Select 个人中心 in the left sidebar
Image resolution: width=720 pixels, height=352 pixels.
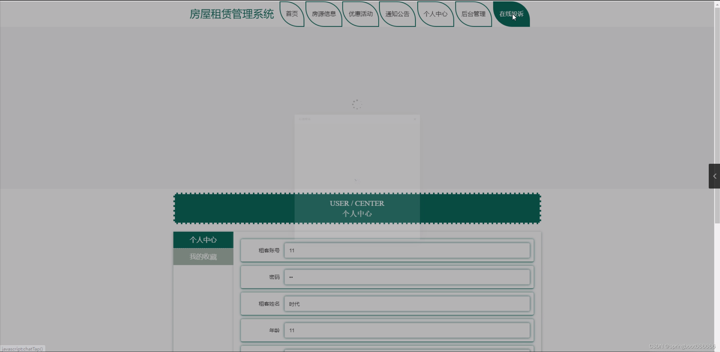[203, 240]
